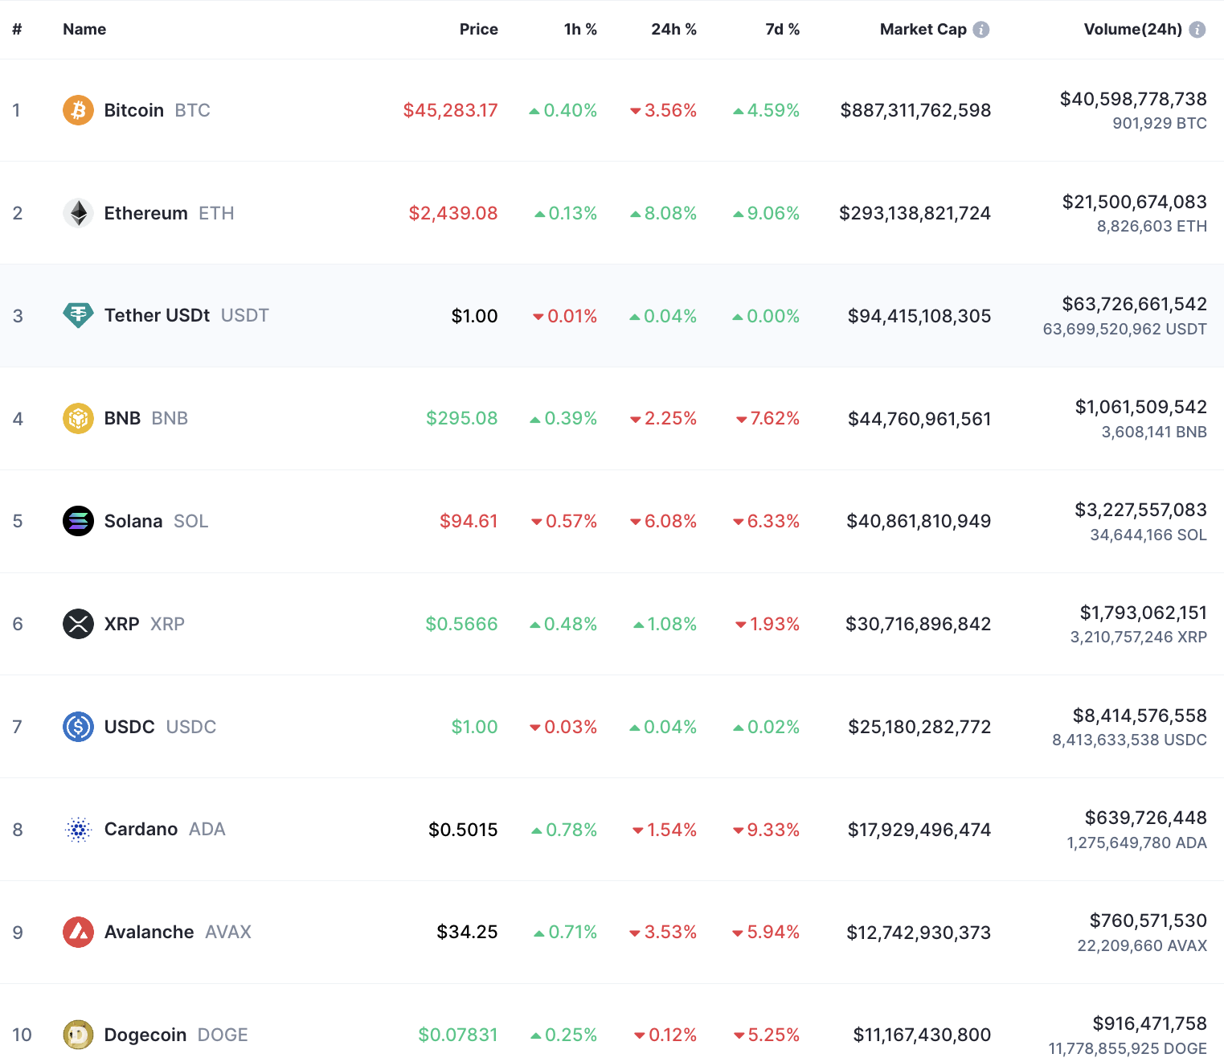Click the Solana logo icon
Image resolution: width=1224 pixels, height=1062 pixels.
click(x=78, y=521)
